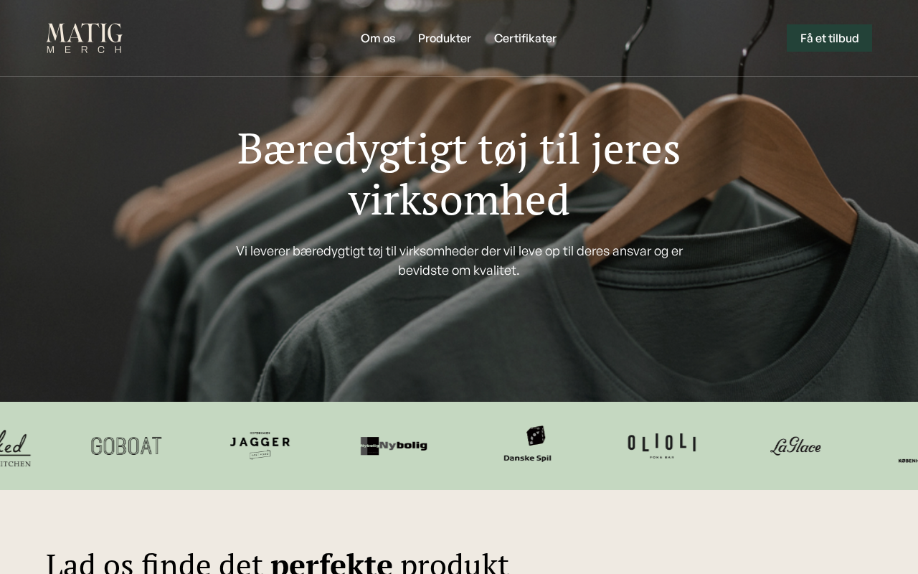The height and width of the screenshot is (574, 918).
Task: Click the Få et tilbud button
Action: click(x=829, y=38)
